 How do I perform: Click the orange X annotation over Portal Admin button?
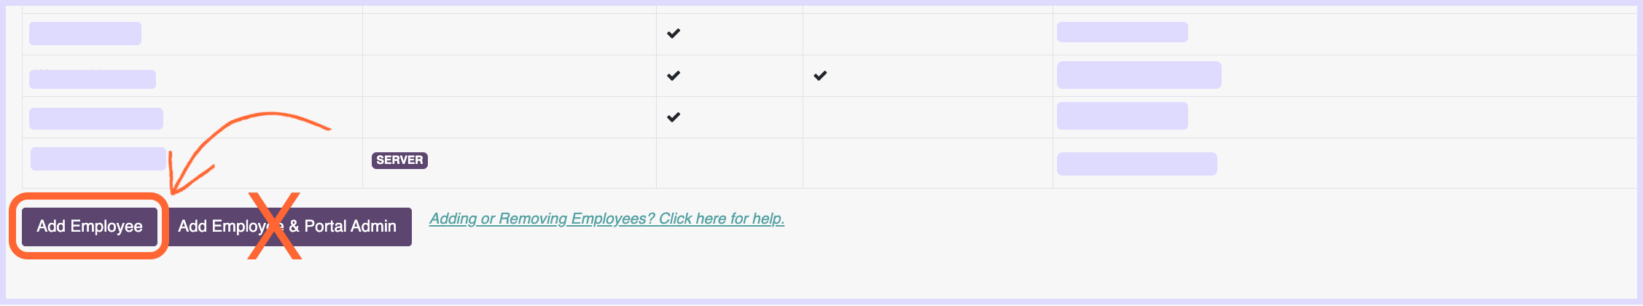[x=274, y=226]
